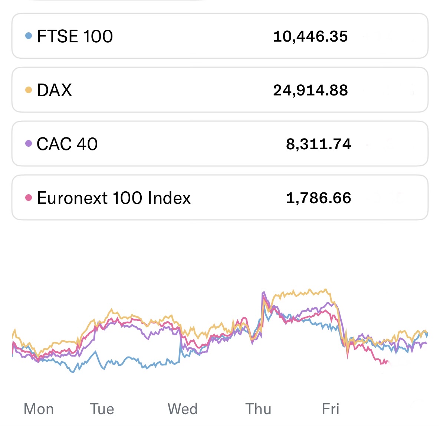Click the yellow dot beside DAX
This screenshot has width=440, height=426.
(29, 90)
